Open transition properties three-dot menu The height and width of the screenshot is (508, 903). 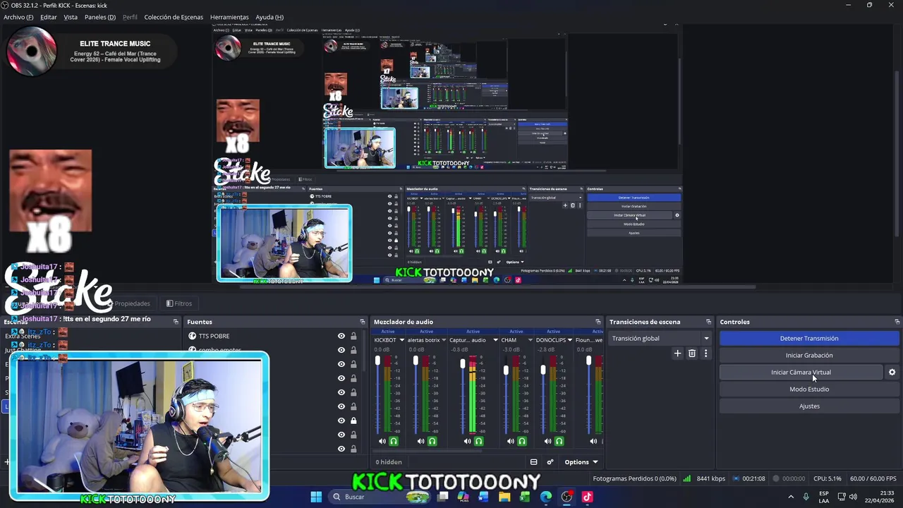[705, 353]
